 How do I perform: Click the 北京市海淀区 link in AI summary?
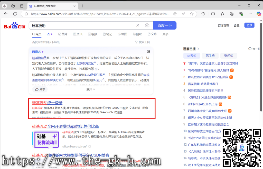tap(85, 64)
